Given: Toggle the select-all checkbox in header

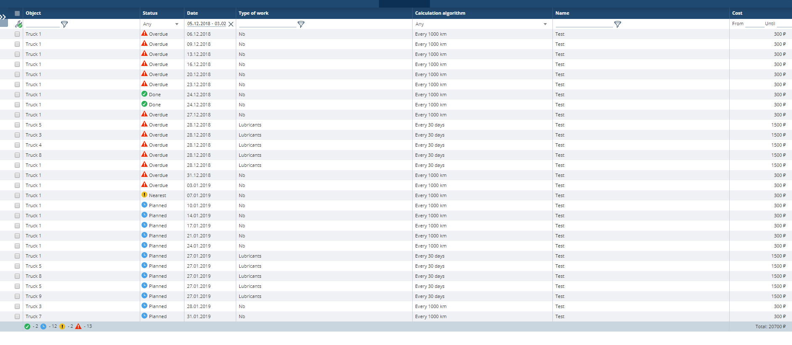Looking at the screenshot, I should click(17, 13).
